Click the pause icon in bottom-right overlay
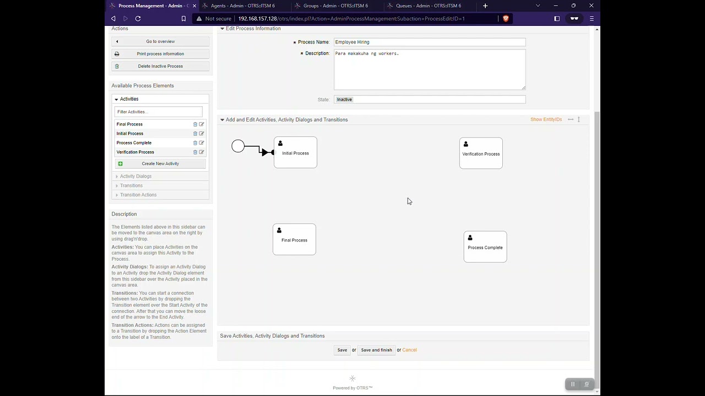Viewport: 705px width, 396px height. pyautogui.click(x=573, y=384)
